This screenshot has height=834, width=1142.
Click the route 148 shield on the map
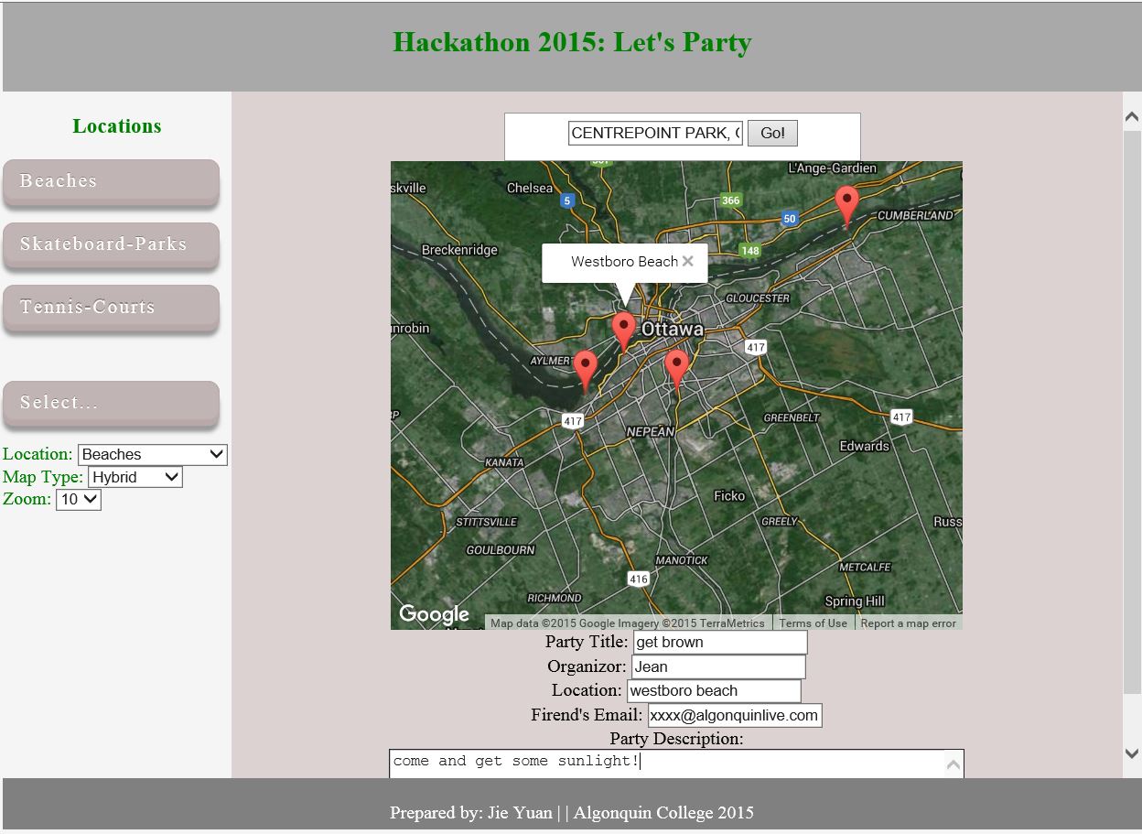pos(750,250)
